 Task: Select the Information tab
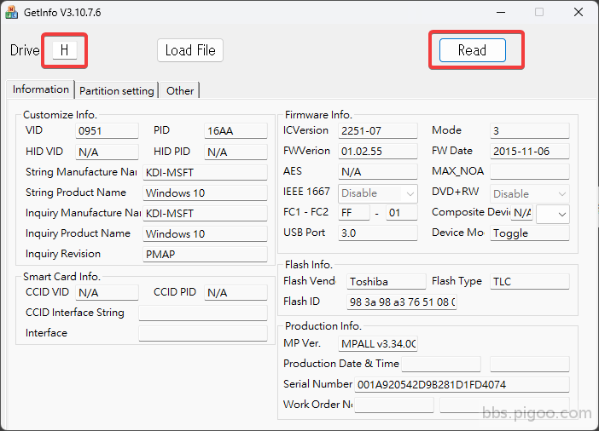[x=41, y=89]
